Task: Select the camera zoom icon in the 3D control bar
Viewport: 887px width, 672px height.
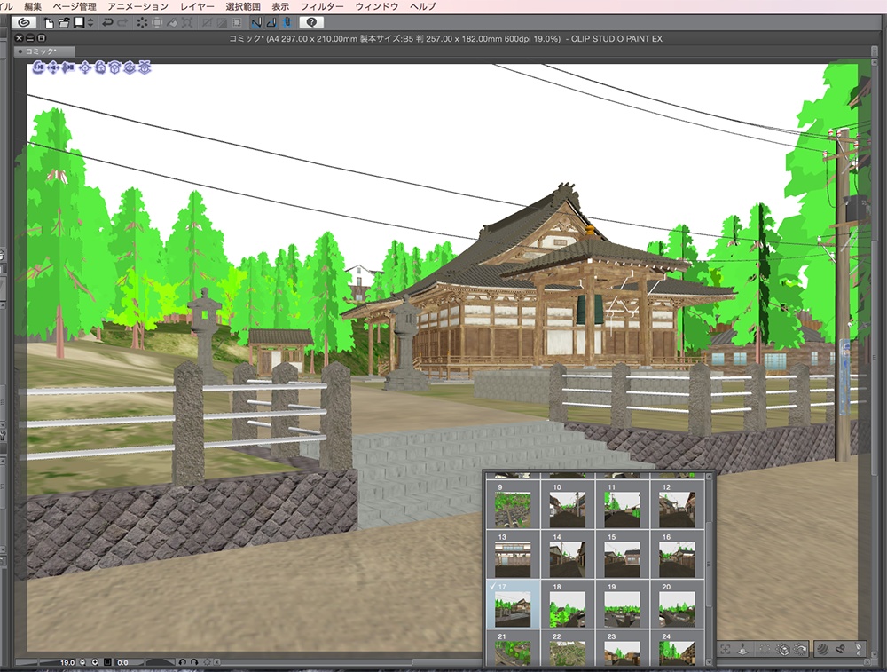Action: point(68,67)
